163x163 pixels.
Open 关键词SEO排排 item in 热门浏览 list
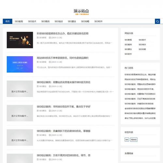[139, 104]
